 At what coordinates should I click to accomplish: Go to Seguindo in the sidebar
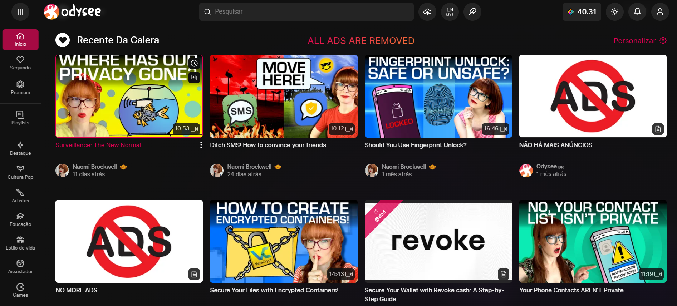coord(20,63)
